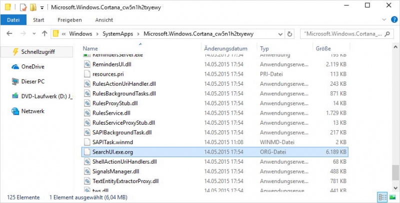Switch to large thumbnails view in status bar
The image size is (400, 203).
(x=392, y=198)
